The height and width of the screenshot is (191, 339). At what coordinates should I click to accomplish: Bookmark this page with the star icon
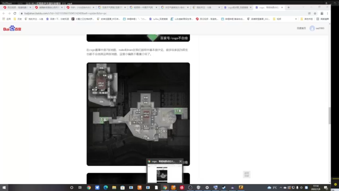315,14
